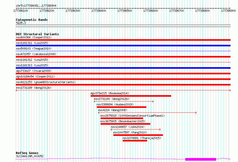The width and height of the screenshot is (238, 162).
Task: Click the nsv471057 (Jakobsson2008) label
Action: [x=36, y=54]
